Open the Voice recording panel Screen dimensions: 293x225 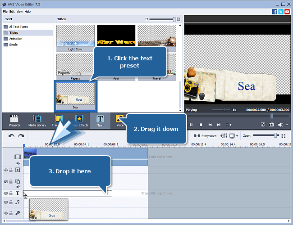pyautogui.click(x=120, y=121)
